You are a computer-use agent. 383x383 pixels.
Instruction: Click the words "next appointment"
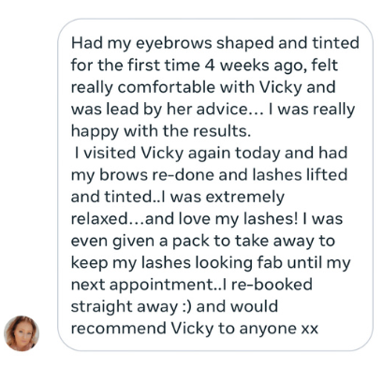pyautogui.click(x=142, y=285)
